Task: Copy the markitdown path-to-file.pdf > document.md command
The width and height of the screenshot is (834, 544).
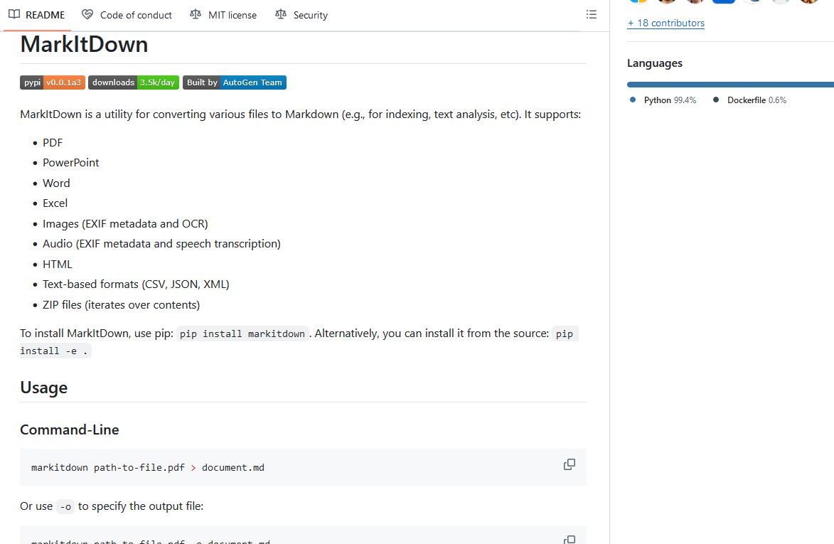Action: click(569, 464)
